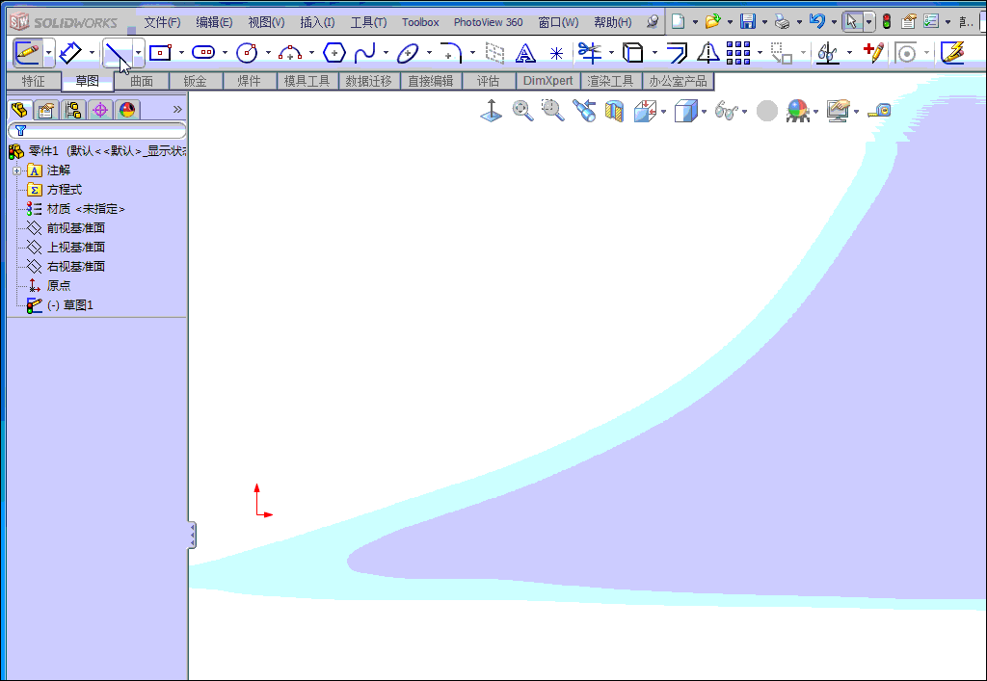Open dropdown arrow next to Line tool
Viewport: 987px width, 681px height.
[x=138, y=53]
